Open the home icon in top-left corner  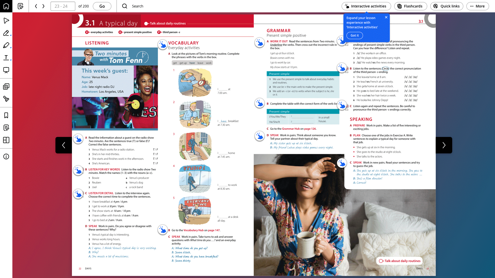6,6
